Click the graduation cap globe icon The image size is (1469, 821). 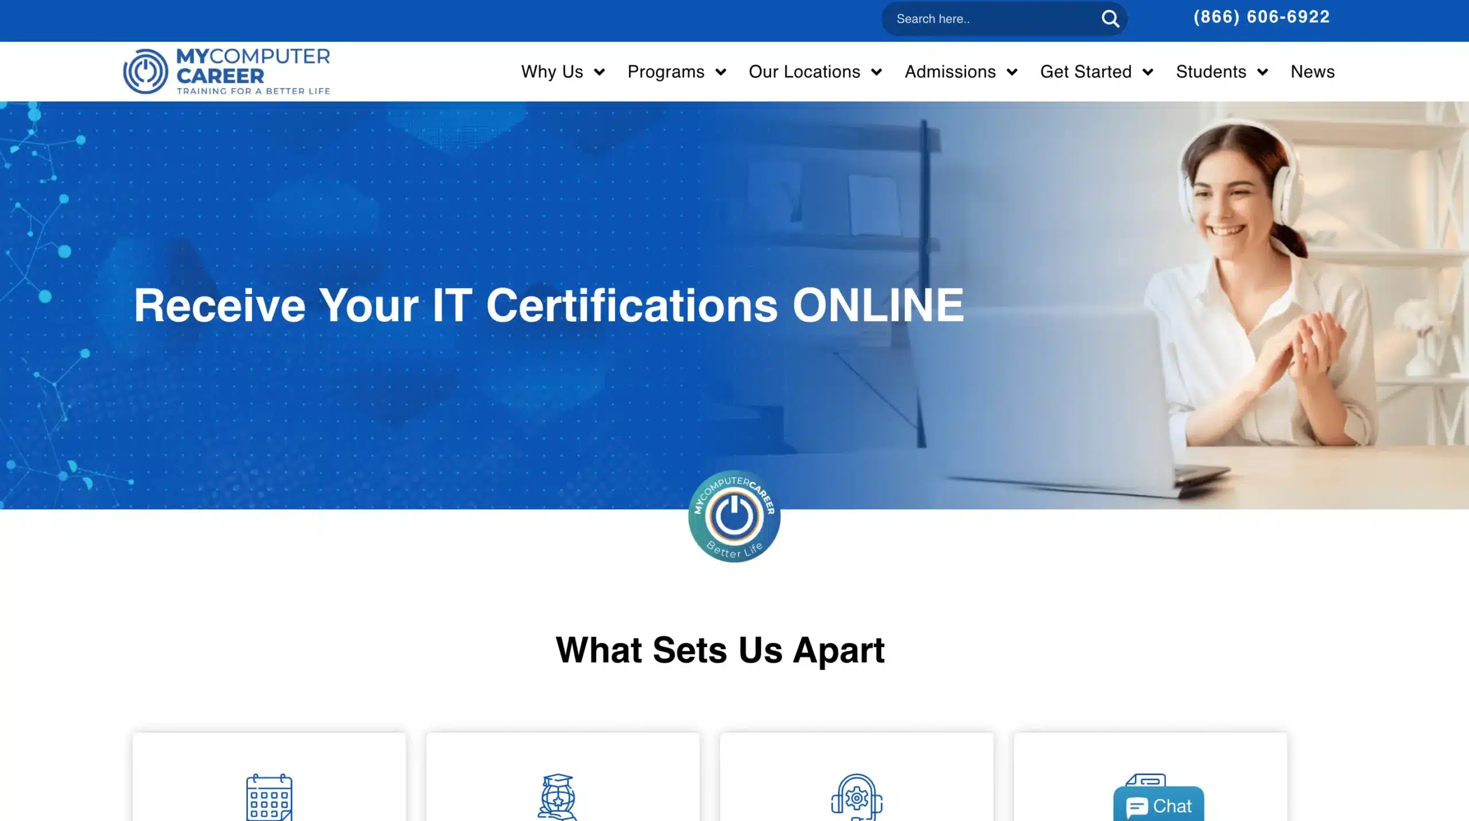click(x=557, y=796)
